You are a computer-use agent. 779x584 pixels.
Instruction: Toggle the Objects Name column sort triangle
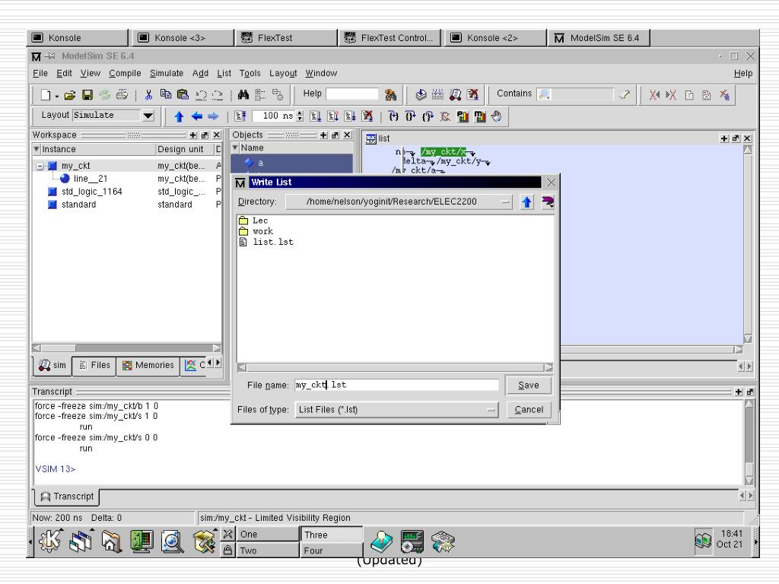pyautogui.click(x=236, y=148)
